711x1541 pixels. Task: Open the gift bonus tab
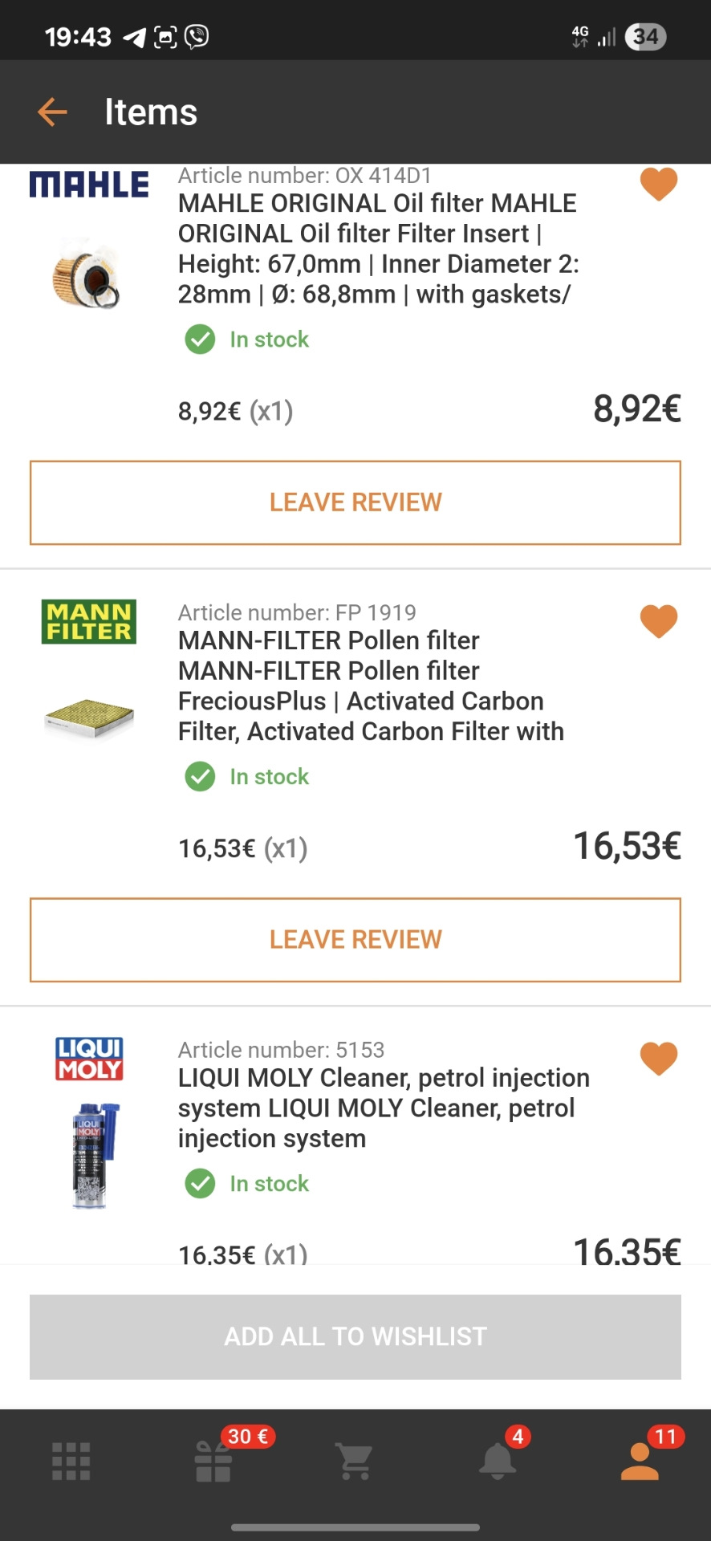coord(213,1461)
